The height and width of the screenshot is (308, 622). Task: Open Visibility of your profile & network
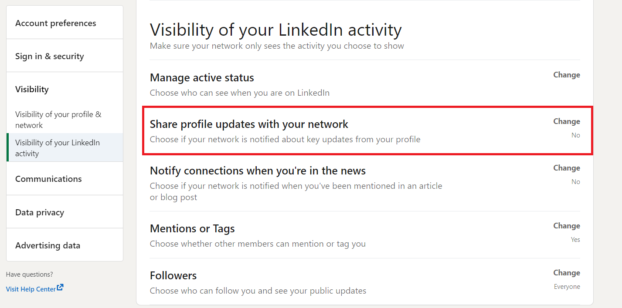tap(65, 120)
